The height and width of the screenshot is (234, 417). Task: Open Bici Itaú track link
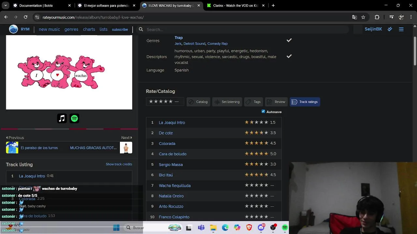tap(166, 175)
